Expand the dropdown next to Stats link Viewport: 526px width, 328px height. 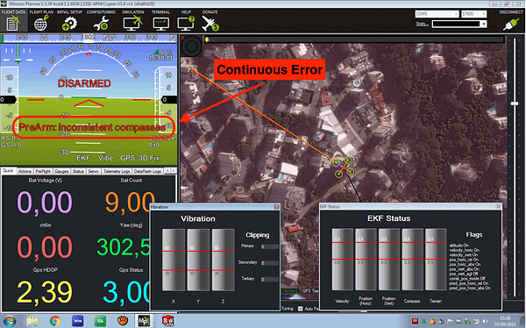[x=459, y=24]
